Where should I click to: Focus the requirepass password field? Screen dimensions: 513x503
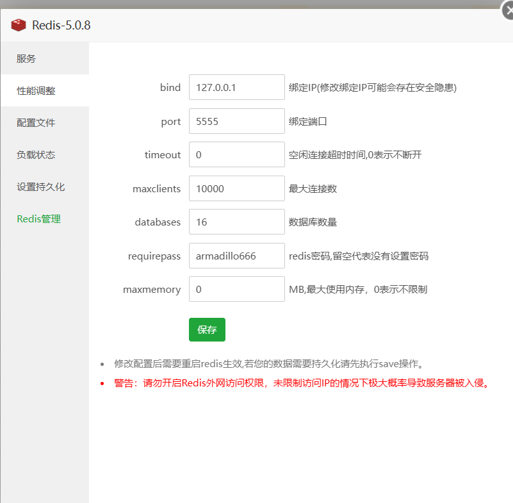click(x=237, y=256)
